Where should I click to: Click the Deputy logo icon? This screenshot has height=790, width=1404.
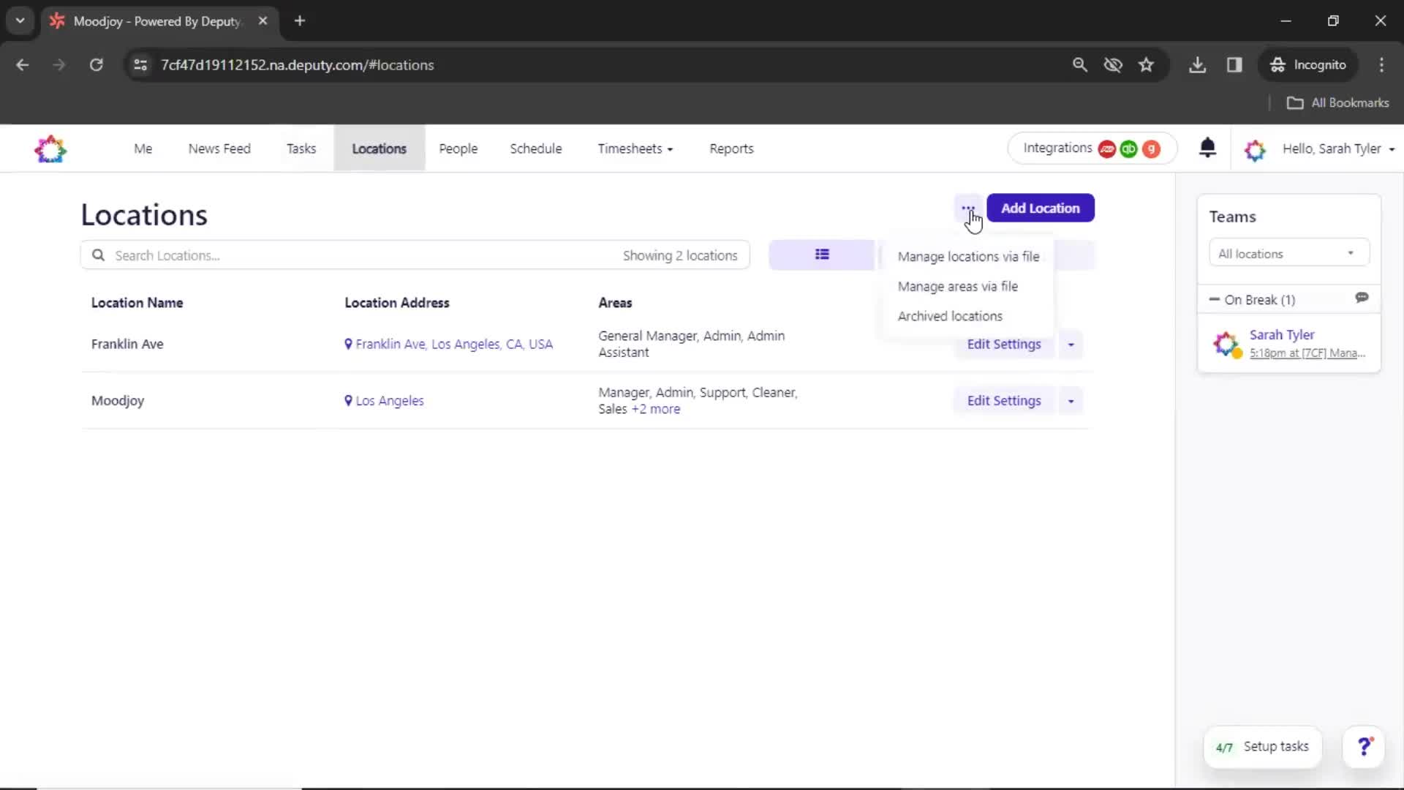point(50,148)
